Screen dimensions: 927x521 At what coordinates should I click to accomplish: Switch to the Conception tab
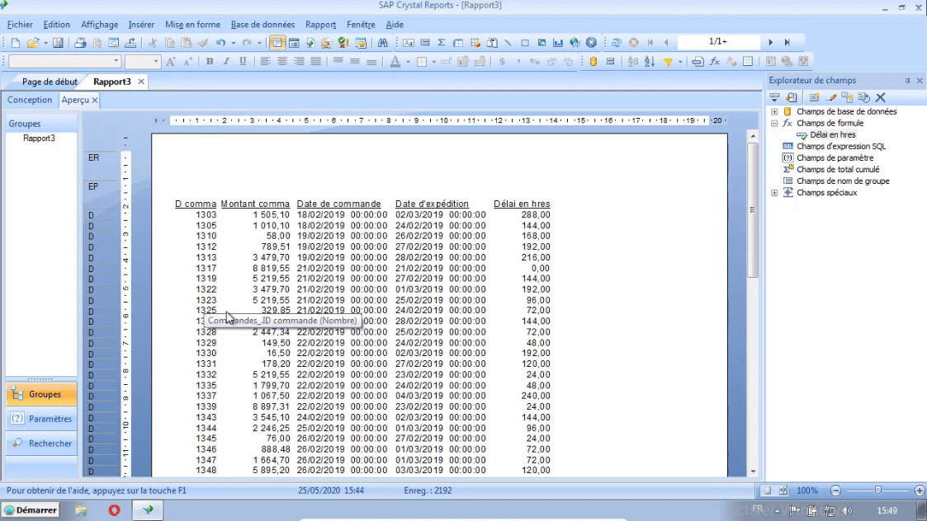30,100
